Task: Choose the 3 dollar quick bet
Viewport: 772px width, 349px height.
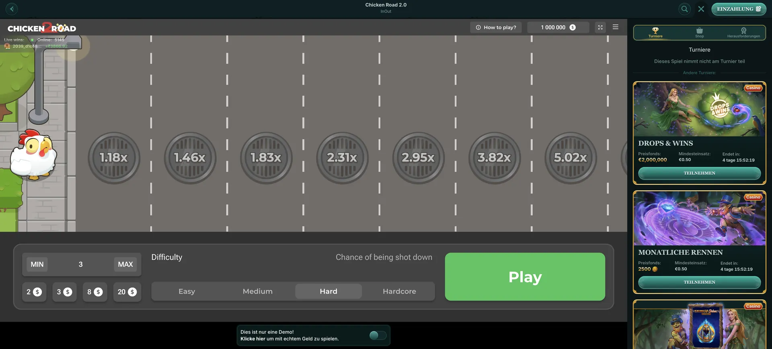Action: pyautogui.click(x=64, y=292)
